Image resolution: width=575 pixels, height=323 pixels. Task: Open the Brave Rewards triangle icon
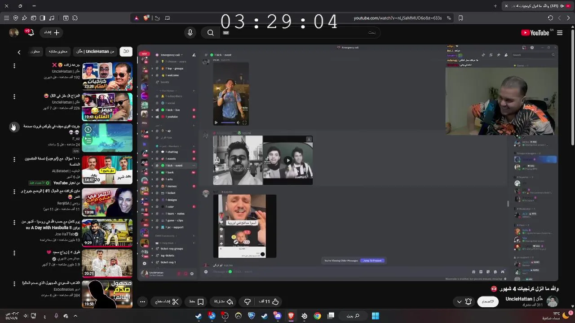point(136,18)
